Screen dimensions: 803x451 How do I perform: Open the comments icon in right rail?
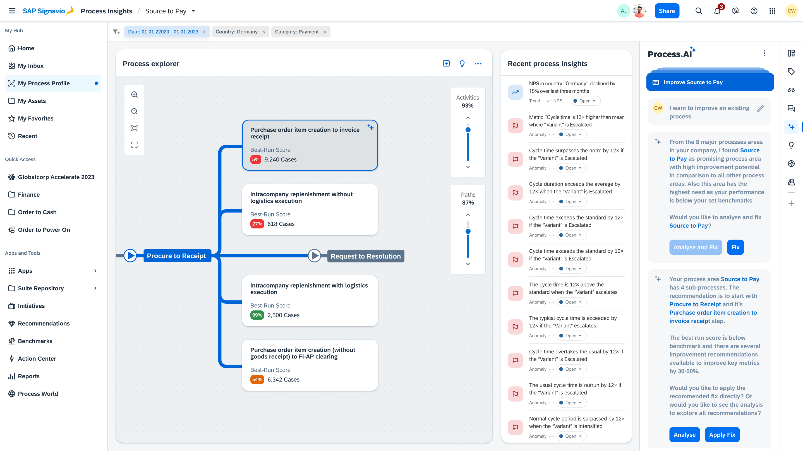(791, 108)
